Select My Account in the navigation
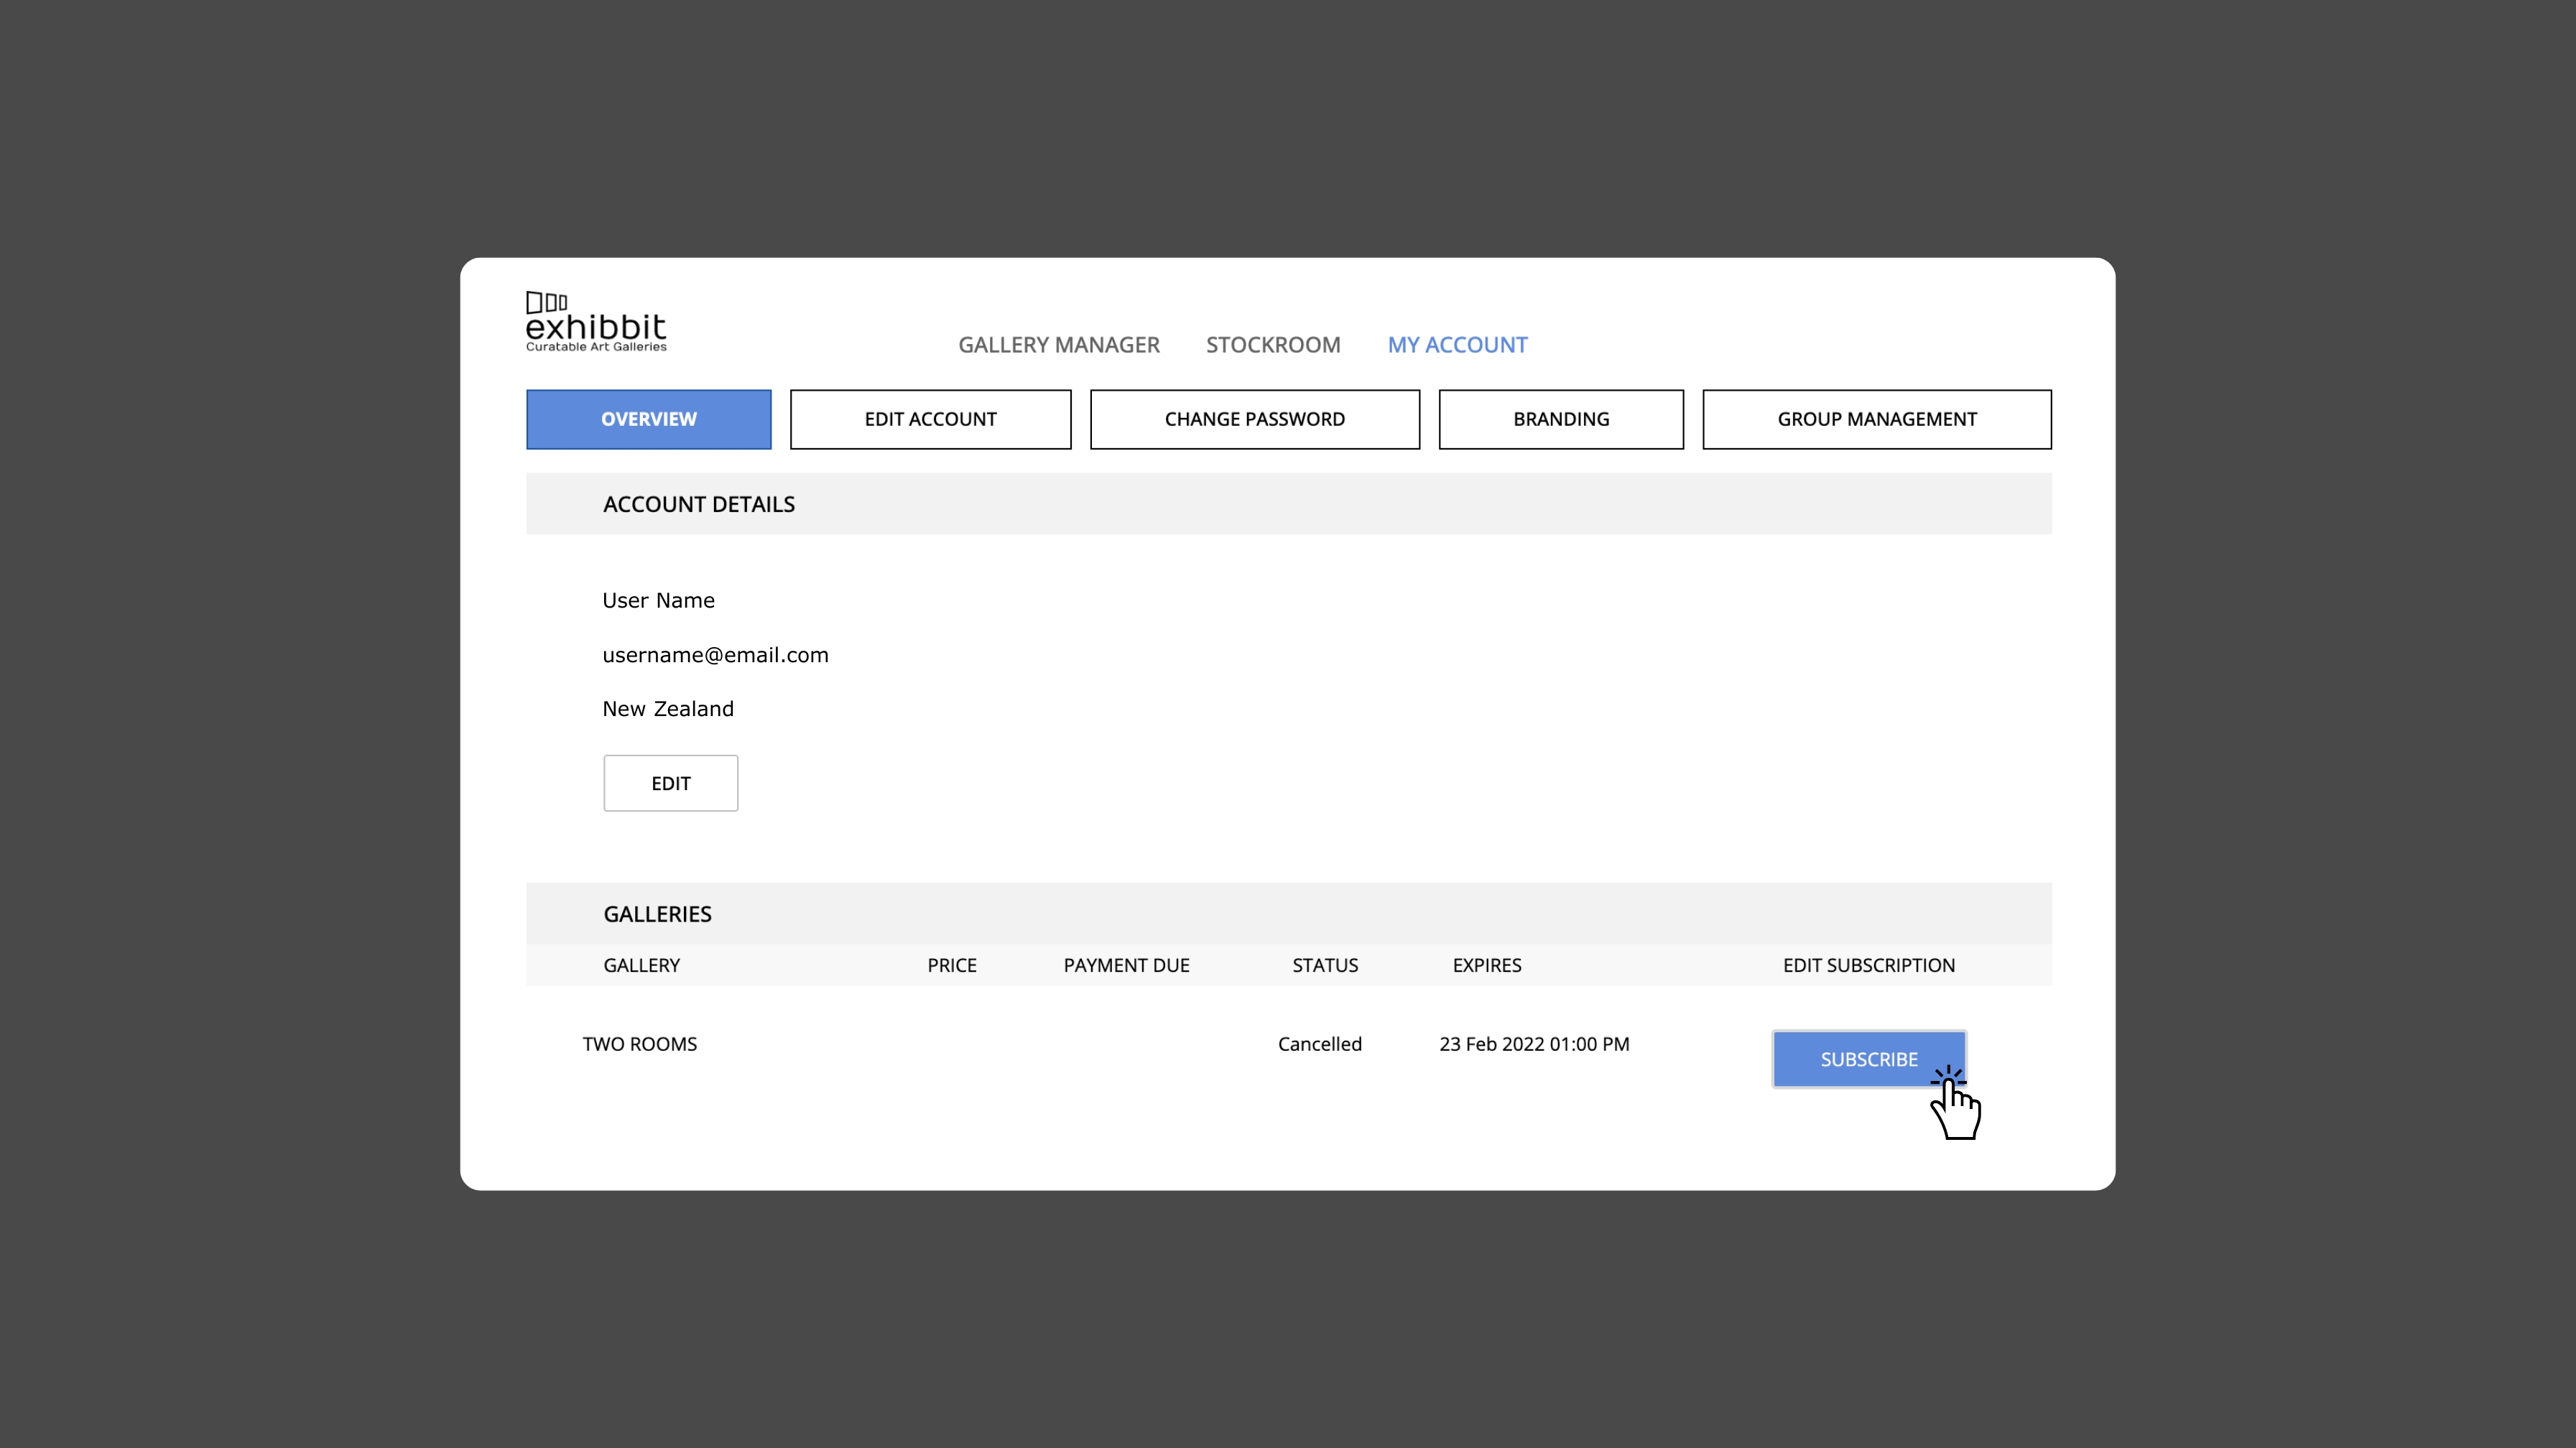The height and width of the screenshot is (1448, 2576). [x=1457, y=345]
